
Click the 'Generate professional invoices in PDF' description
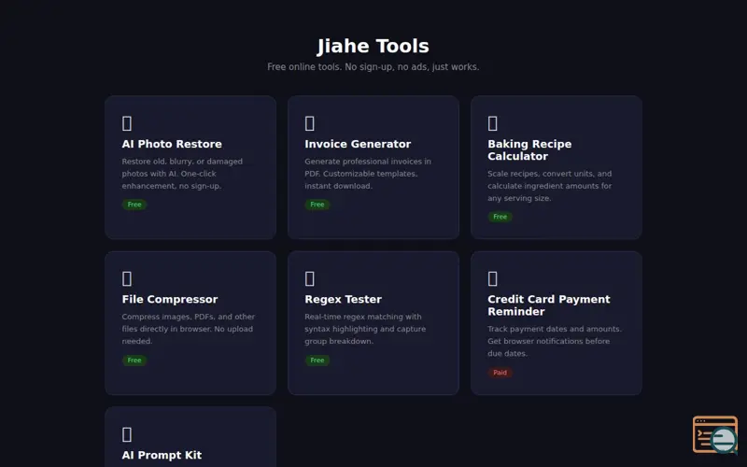point(368,174)
